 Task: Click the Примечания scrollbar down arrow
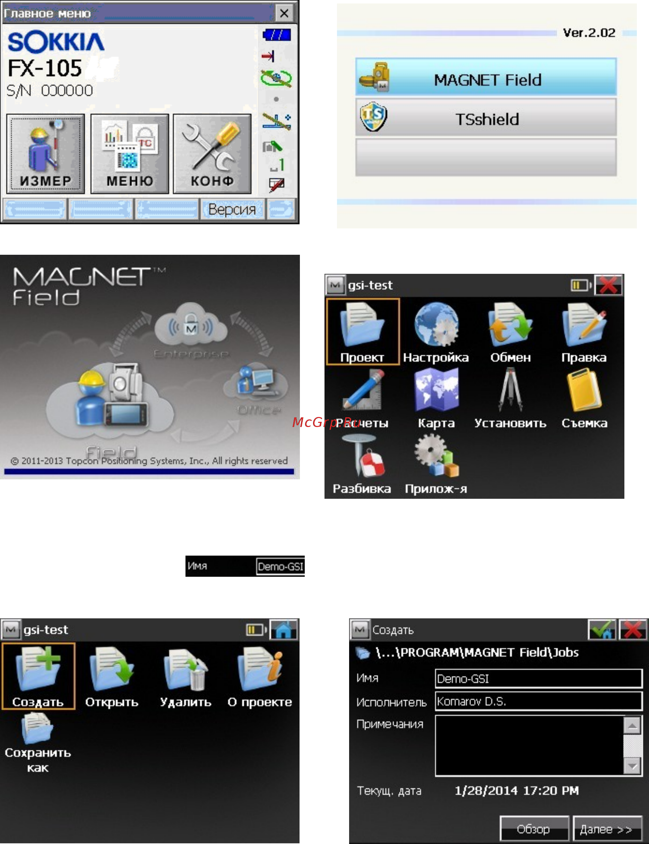[632, 766]
